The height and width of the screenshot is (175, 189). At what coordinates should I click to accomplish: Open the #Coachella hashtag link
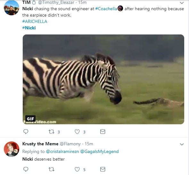pyautogui.click(x=106, y=9)
